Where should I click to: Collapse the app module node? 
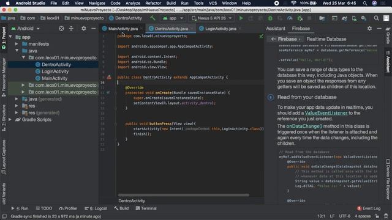pos(10,37)
